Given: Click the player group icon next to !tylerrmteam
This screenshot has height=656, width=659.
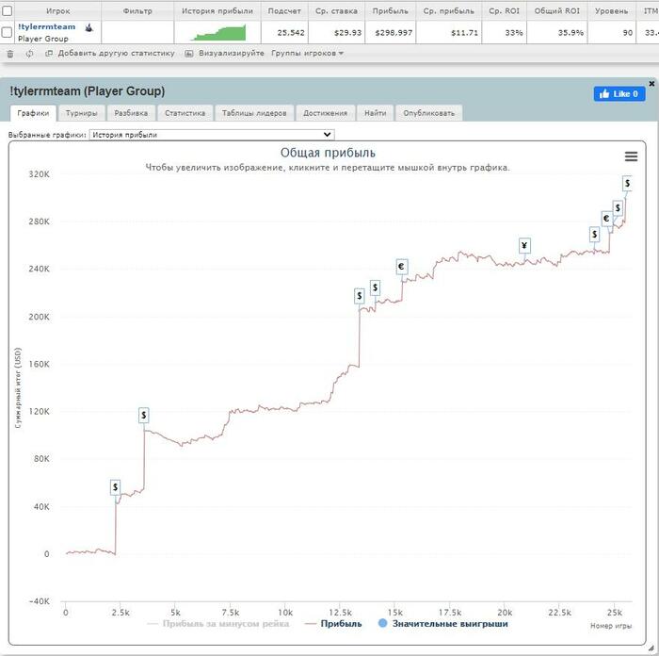Looking at the screenshot, I should 88,27.
